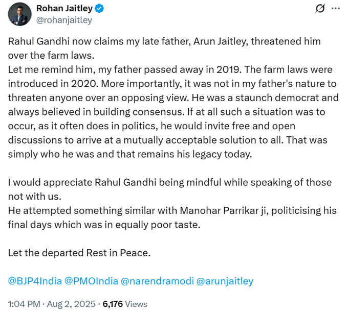Go to the @arunjaitley mention
Viewport: 348px width, 315px height.
(225, 281)
